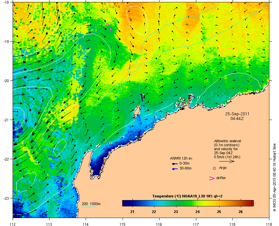The width and height of the screenshot is (279, 226).
Task: Click the longitude 119 axis label
Action: 269,224
